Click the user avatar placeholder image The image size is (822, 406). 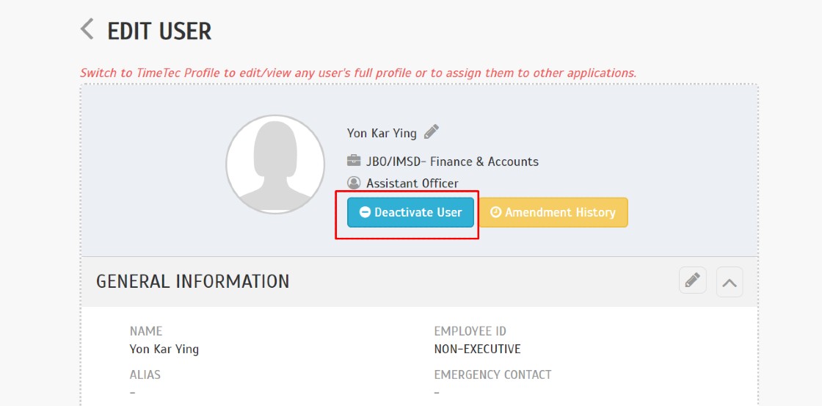(275, 164)
